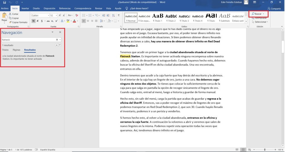Apply subscript x₂ formatting
Image resolution: width=285 pixels, height=152 pixels.
click(x=52, y=21)
